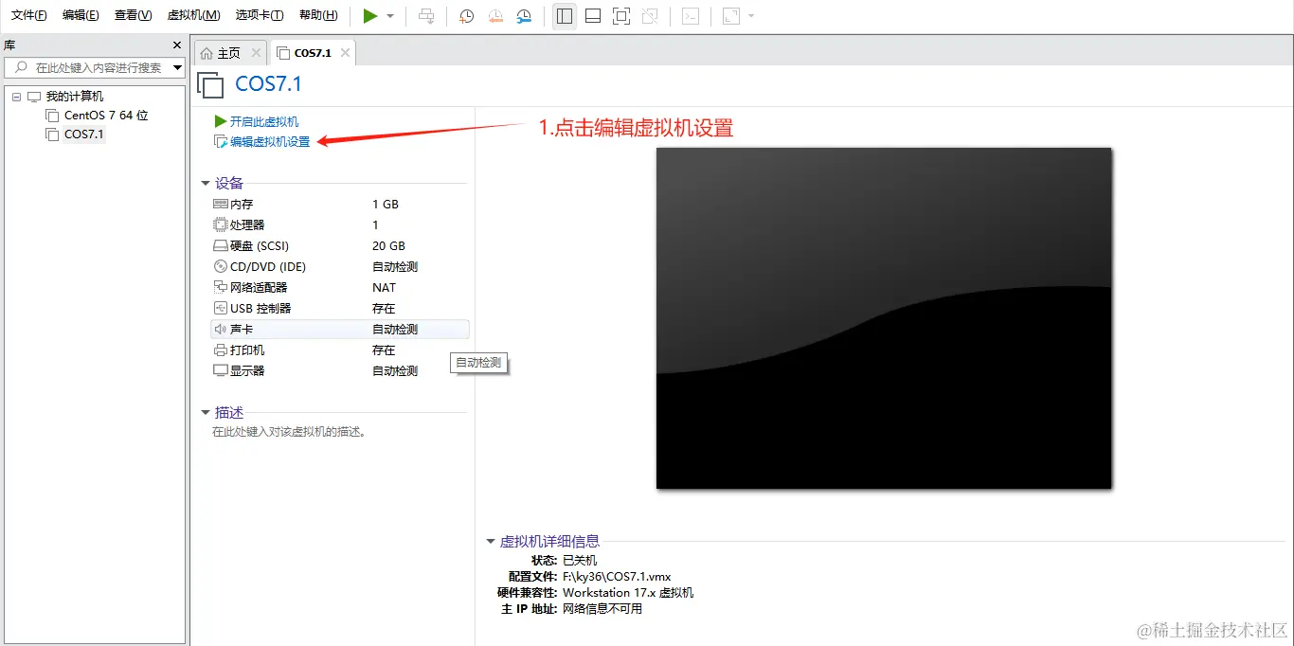This screenshot has width=1294, height=646.
Task: Open the library search filter dropdown arrow
Action: pyautogui.click(x=177, y=68)
